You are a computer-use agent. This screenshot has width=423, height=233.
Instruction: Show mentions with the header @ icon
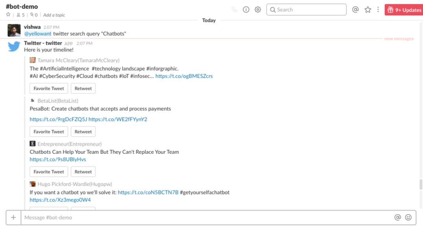355,10
